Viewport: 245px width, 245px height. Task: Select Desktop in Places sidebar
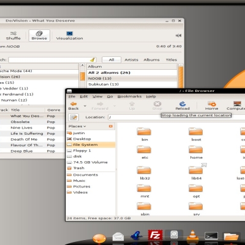coord(91,139)
